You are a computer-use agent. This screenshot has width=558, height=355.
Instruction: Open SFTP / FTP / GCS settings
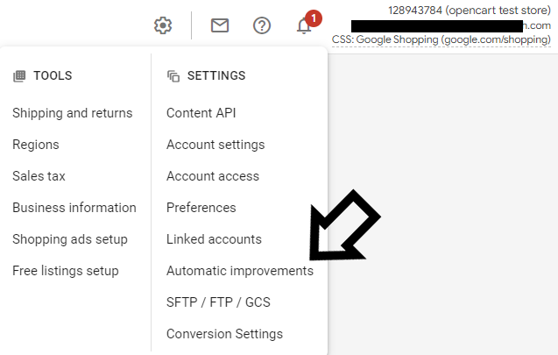click(x=218, y=302)
